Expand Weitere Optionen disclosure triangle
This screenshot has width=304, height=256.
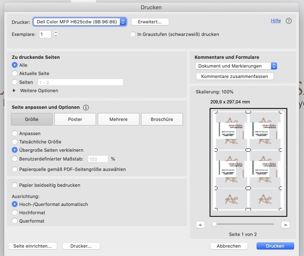tap(14, 90)
